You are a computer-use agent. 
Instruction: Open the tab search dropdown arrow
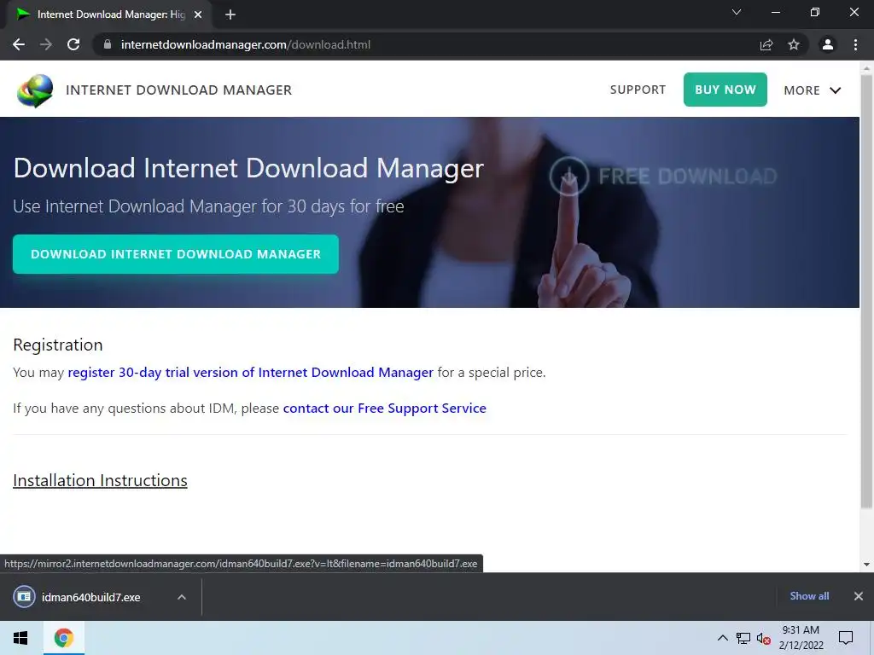pyautogui.click(x=737, y=12)
